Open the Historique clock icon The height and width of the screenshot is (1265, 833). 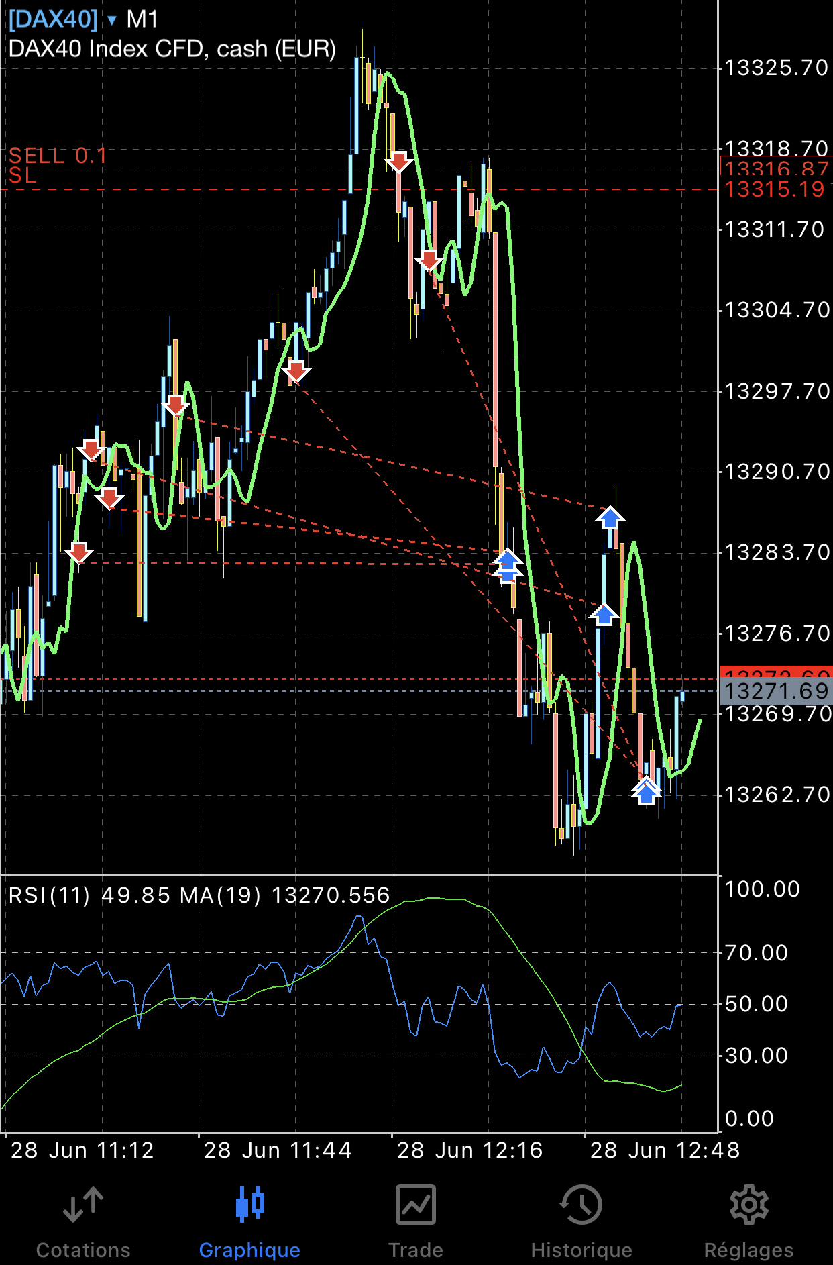tap(581, 1205)
